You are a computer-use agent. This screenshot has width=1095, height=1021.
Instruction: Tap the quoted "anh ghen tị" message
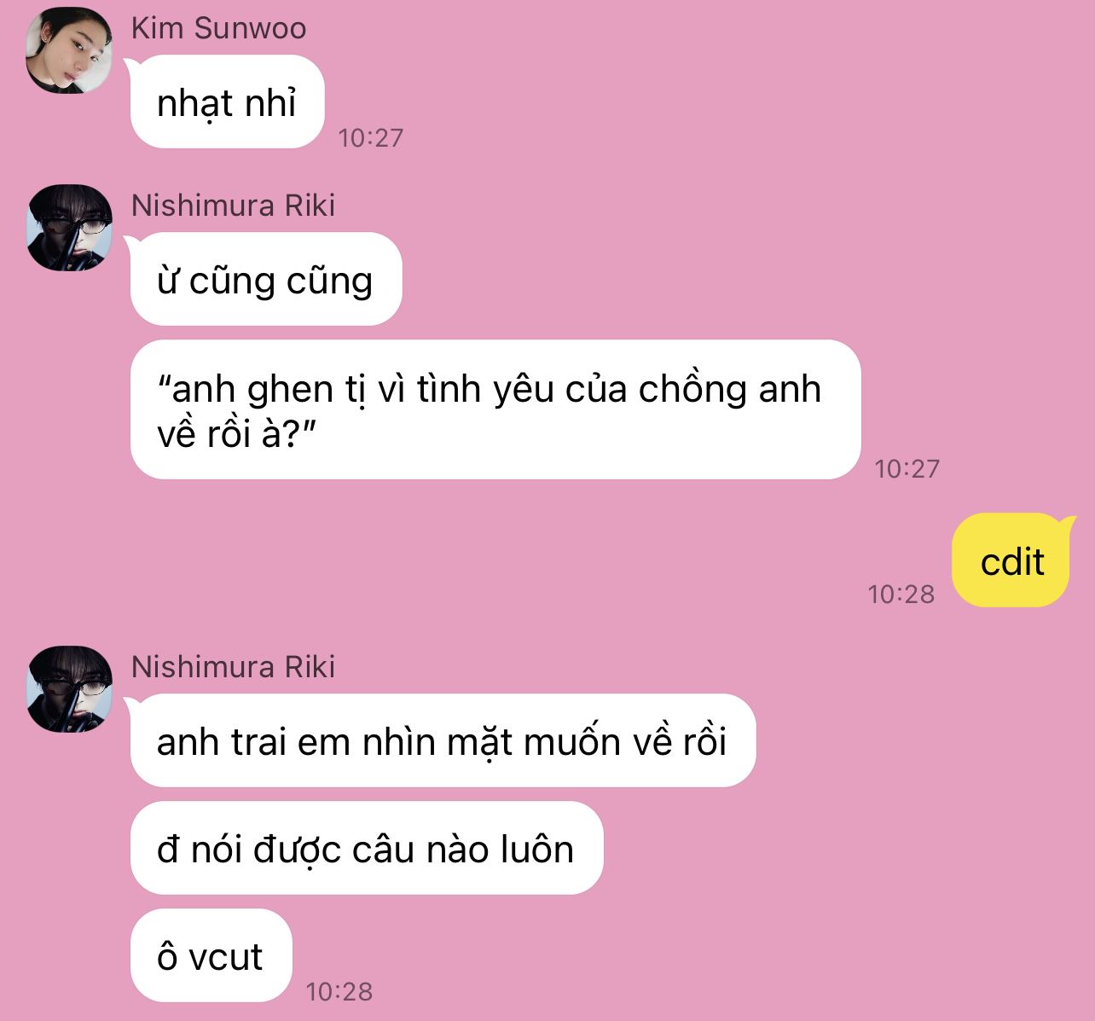click(495, 410)
